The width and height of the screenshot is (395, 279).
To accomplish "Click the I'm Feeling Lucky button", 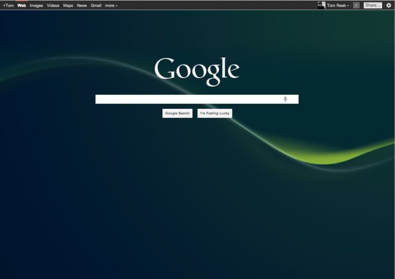I will (x=215, y=113).
